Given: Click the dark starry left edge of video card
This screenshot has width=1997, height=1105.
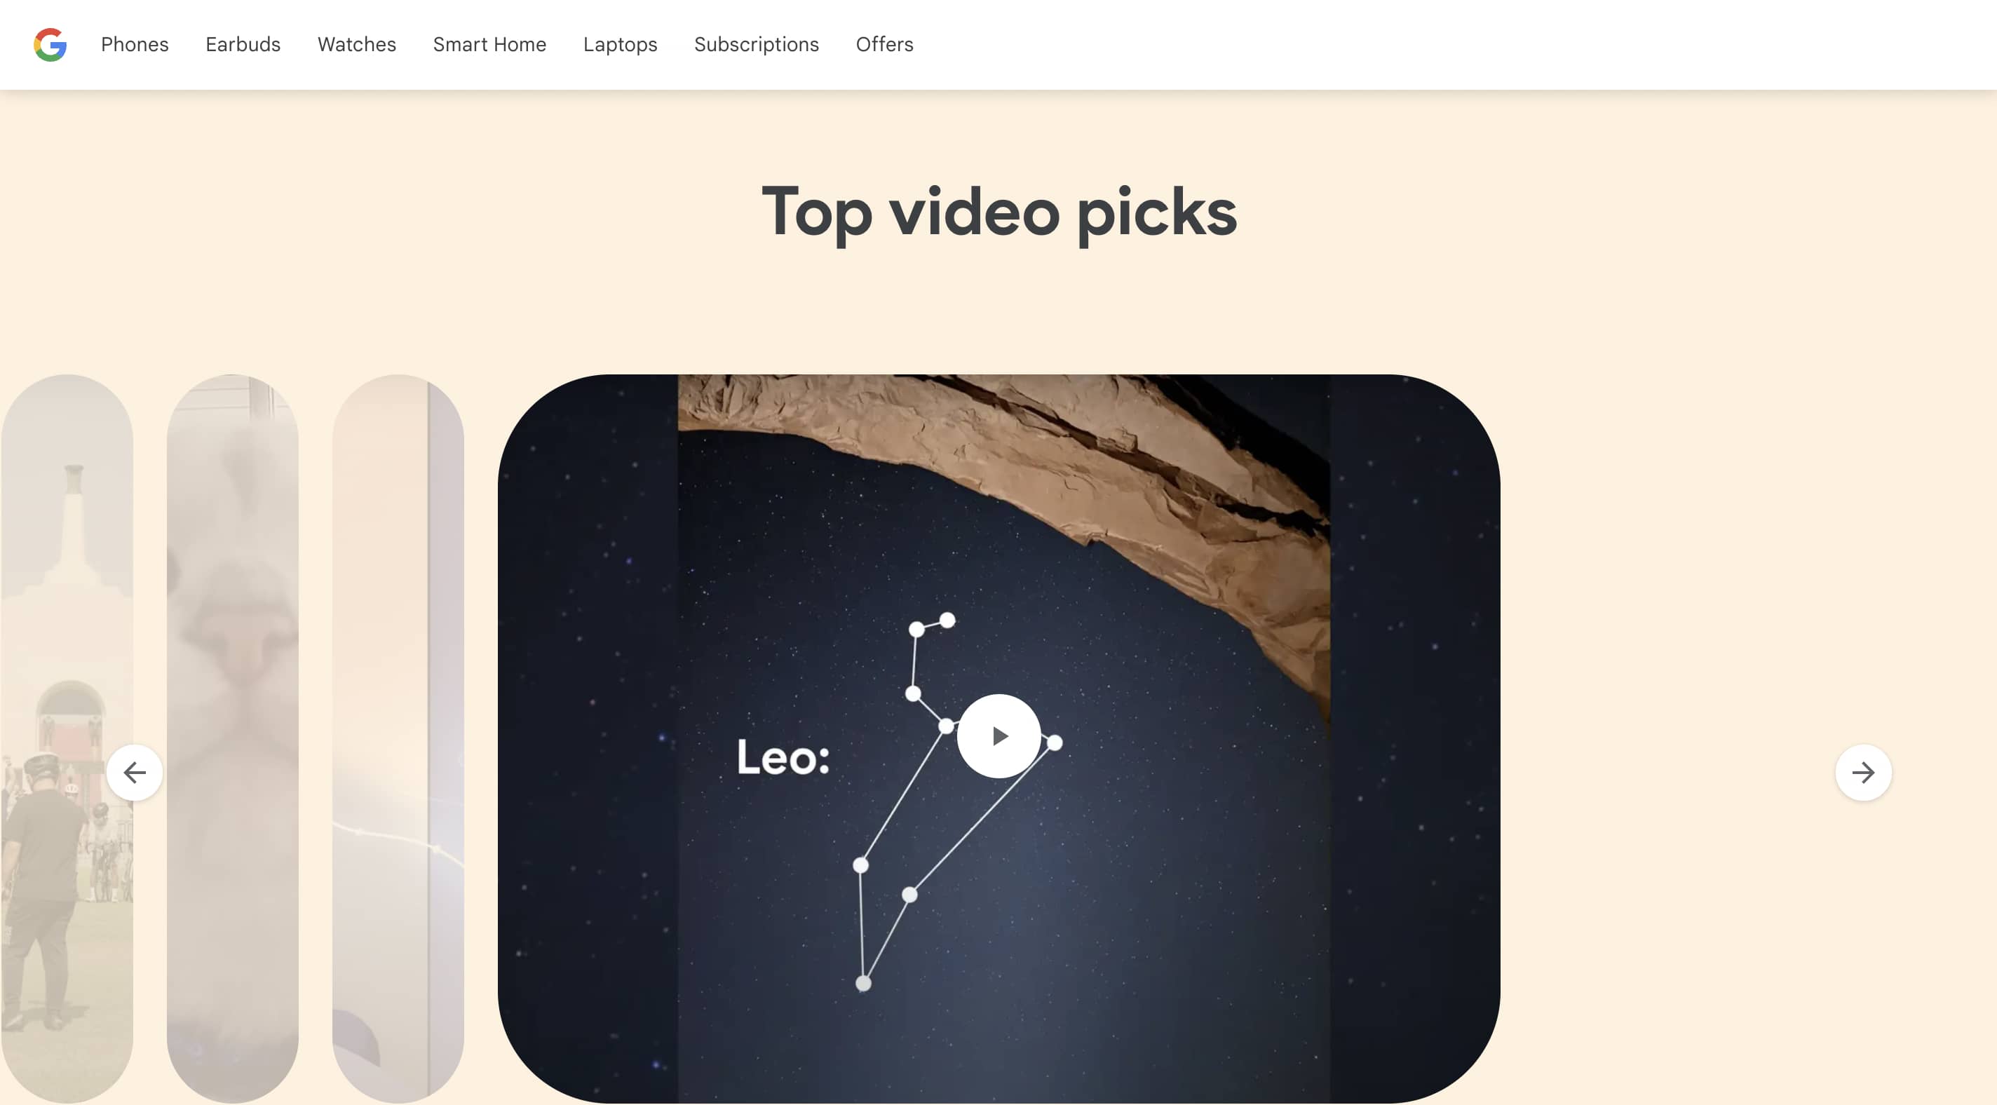Looking at the screenshot, I should click(588, 739).
